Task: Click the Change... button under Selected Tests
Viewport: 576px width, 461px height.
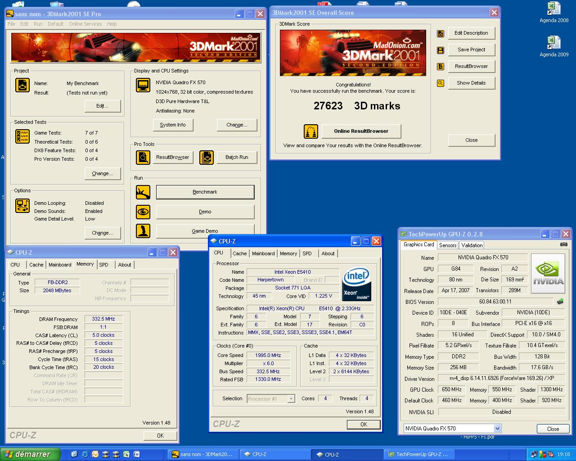Action: (x=103, y=174)
